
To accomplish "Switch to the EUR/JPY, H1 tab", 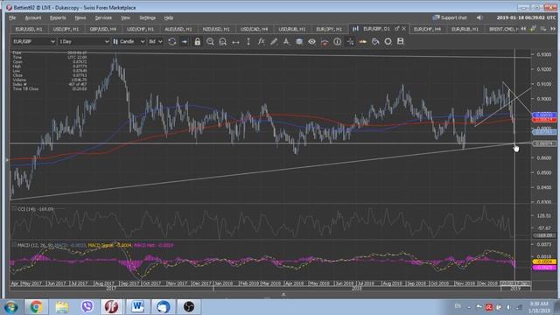I will pyautogui.click(x=329, y=29).
